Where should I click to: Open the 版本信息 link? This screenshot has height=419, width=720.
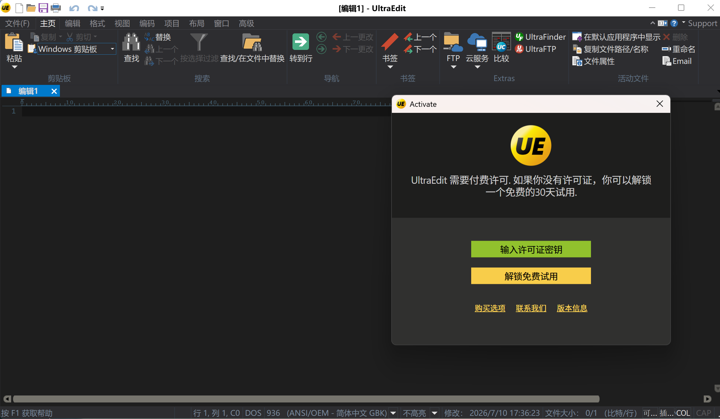(572, 308)
